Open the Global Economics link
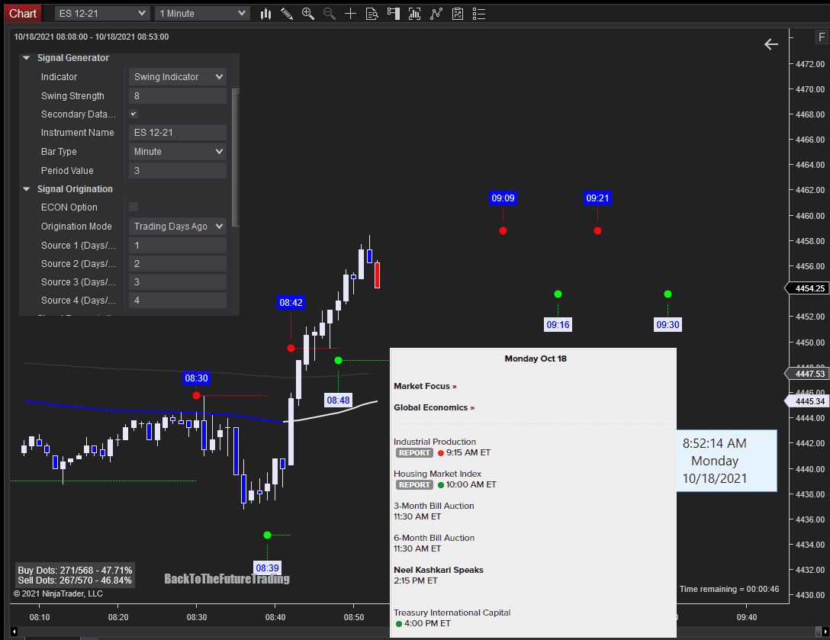The width and height of the screenshot is (830, 640). pos(434,407)
